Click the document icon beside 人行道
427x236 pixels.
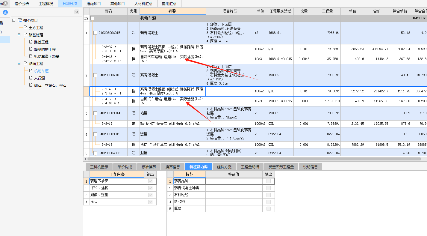[31, 78]
